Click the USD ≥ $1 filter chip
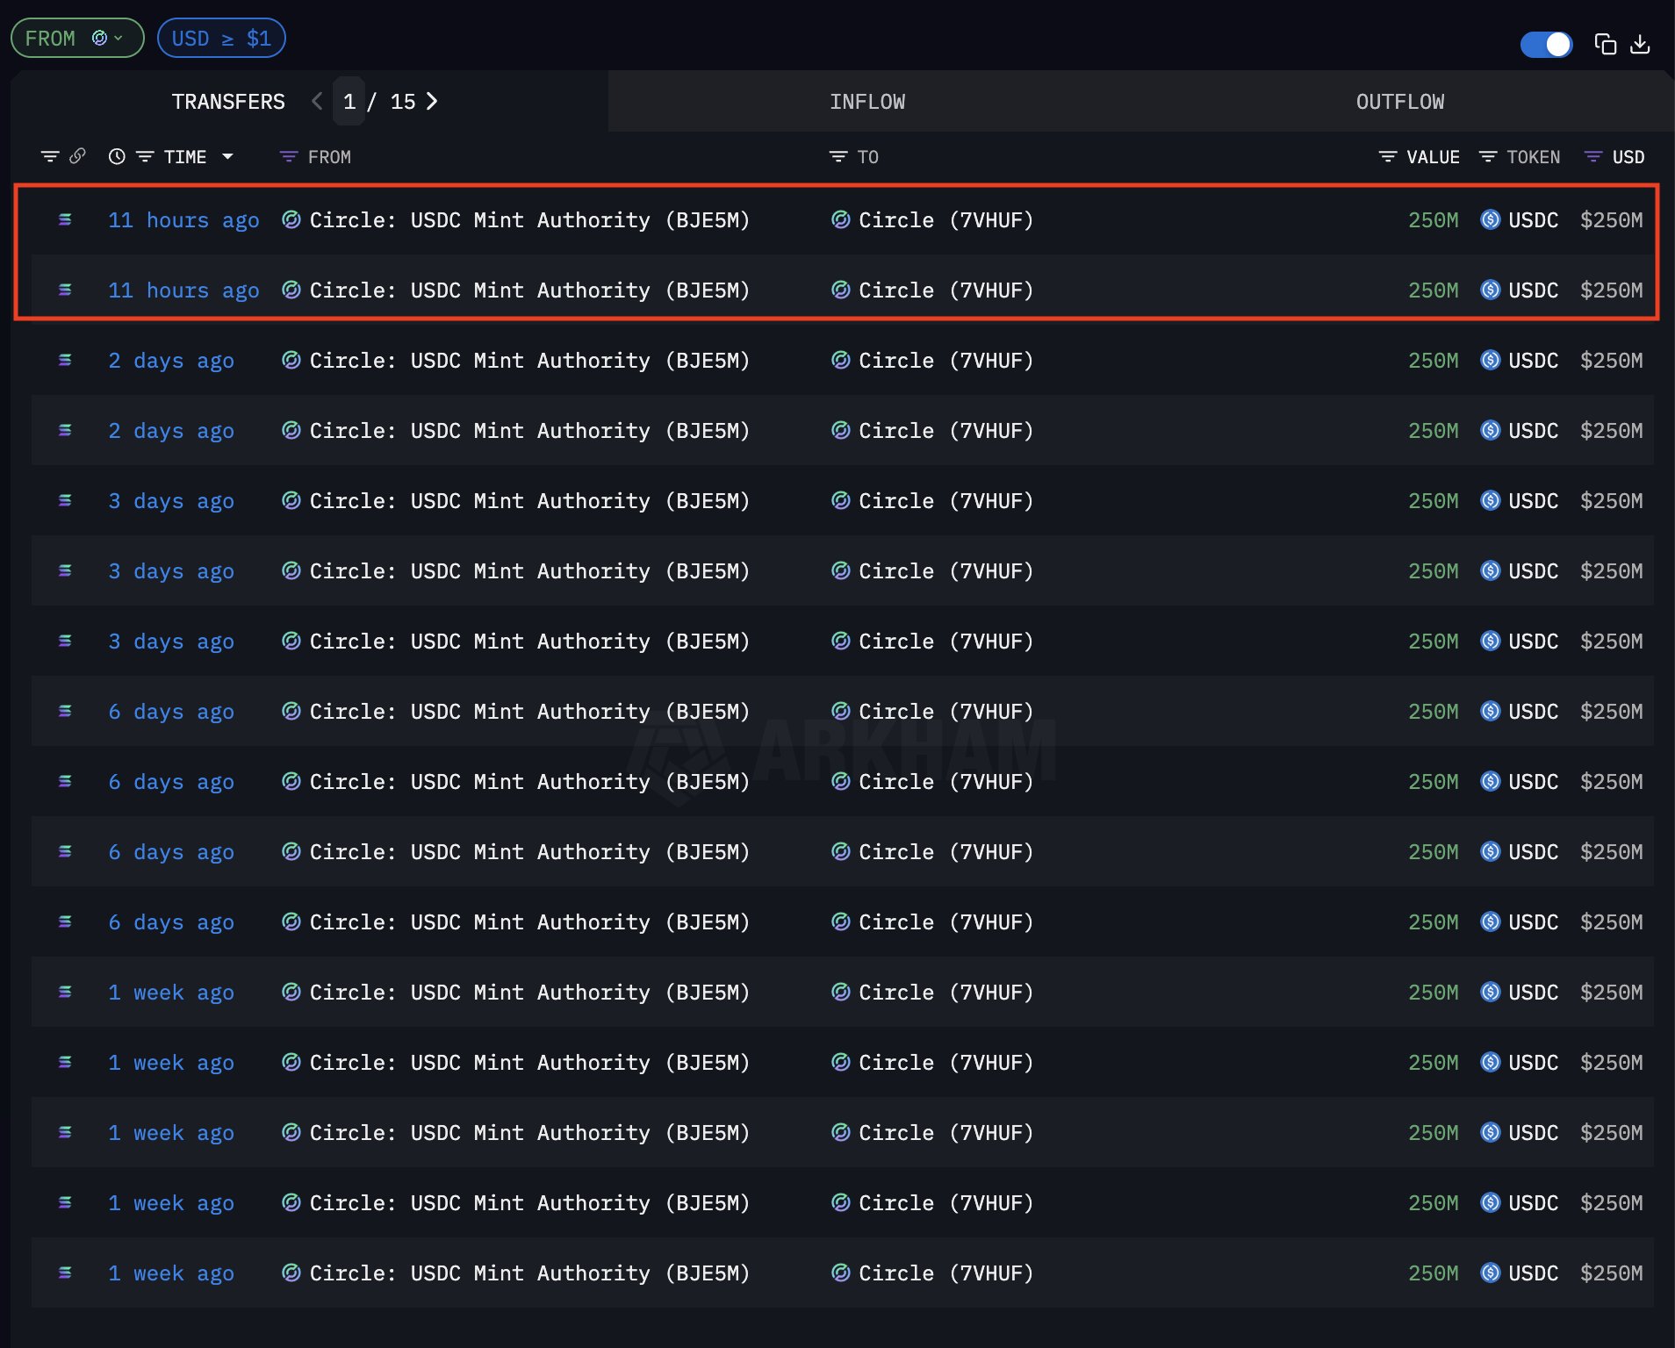Image resolution: width=1675 pixels, height=1348 pixels. [221, 39]
